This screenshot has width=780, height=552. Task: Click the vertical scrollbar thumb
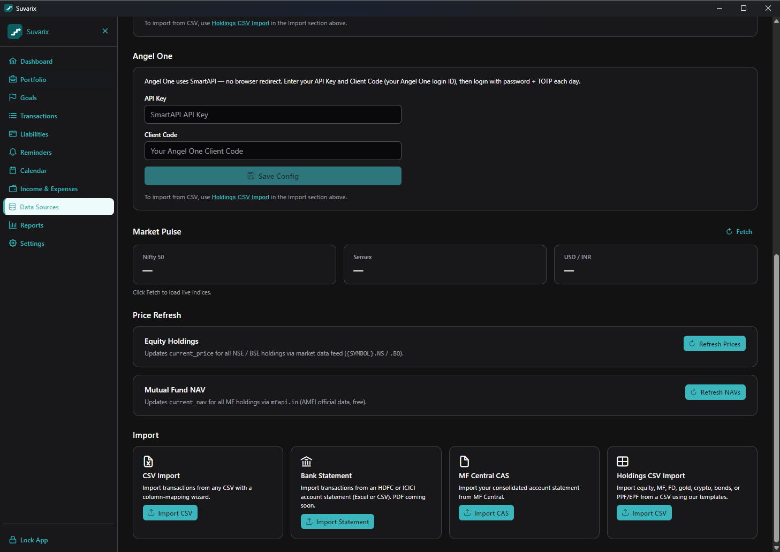776,399
